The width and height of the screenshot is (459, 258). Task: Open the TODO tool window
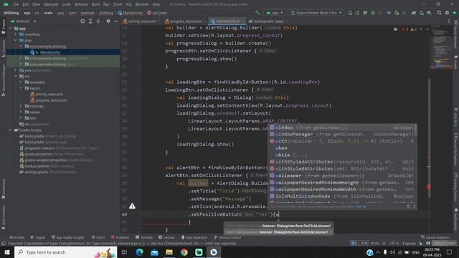point(98,237)
